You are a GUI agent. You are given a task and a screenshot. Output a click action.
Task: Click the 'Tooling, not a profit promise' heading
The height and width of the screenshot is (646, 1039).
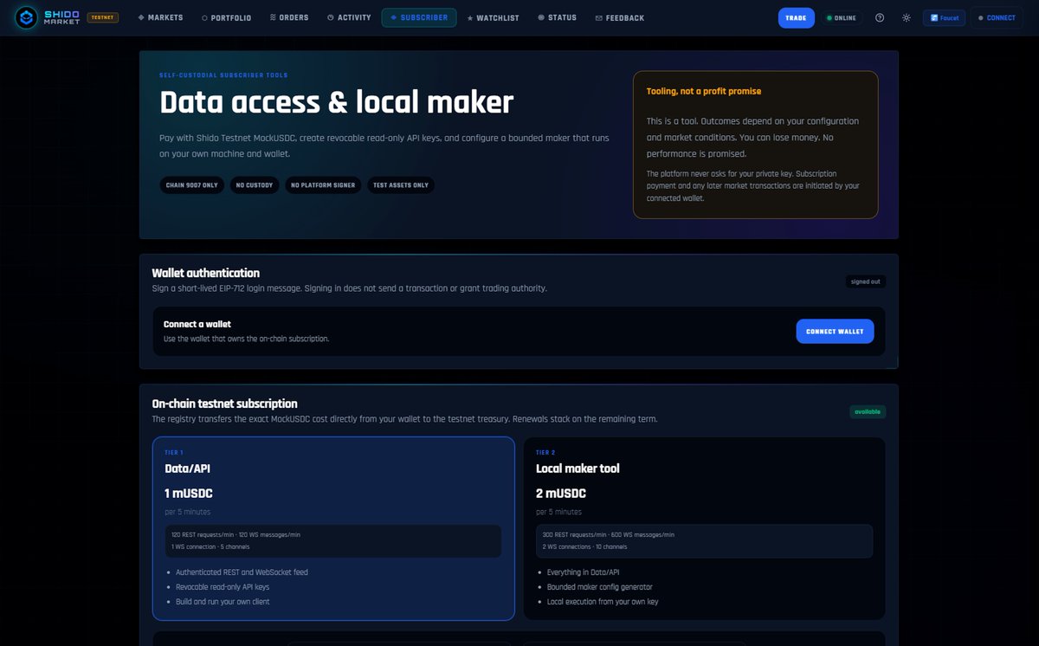(704, 91)
